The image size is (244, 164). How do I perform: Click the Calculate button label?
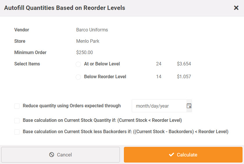187,155
